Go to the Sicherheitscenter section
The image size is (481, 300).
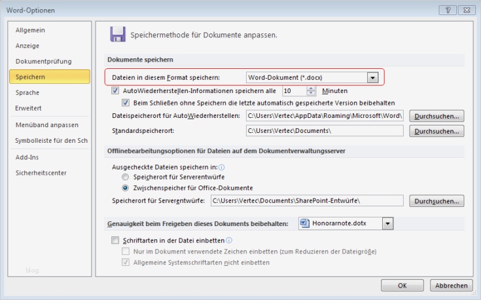pos(42,173)
